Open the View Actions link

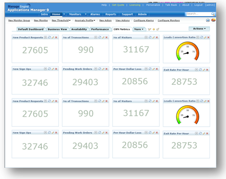(123, 20)
